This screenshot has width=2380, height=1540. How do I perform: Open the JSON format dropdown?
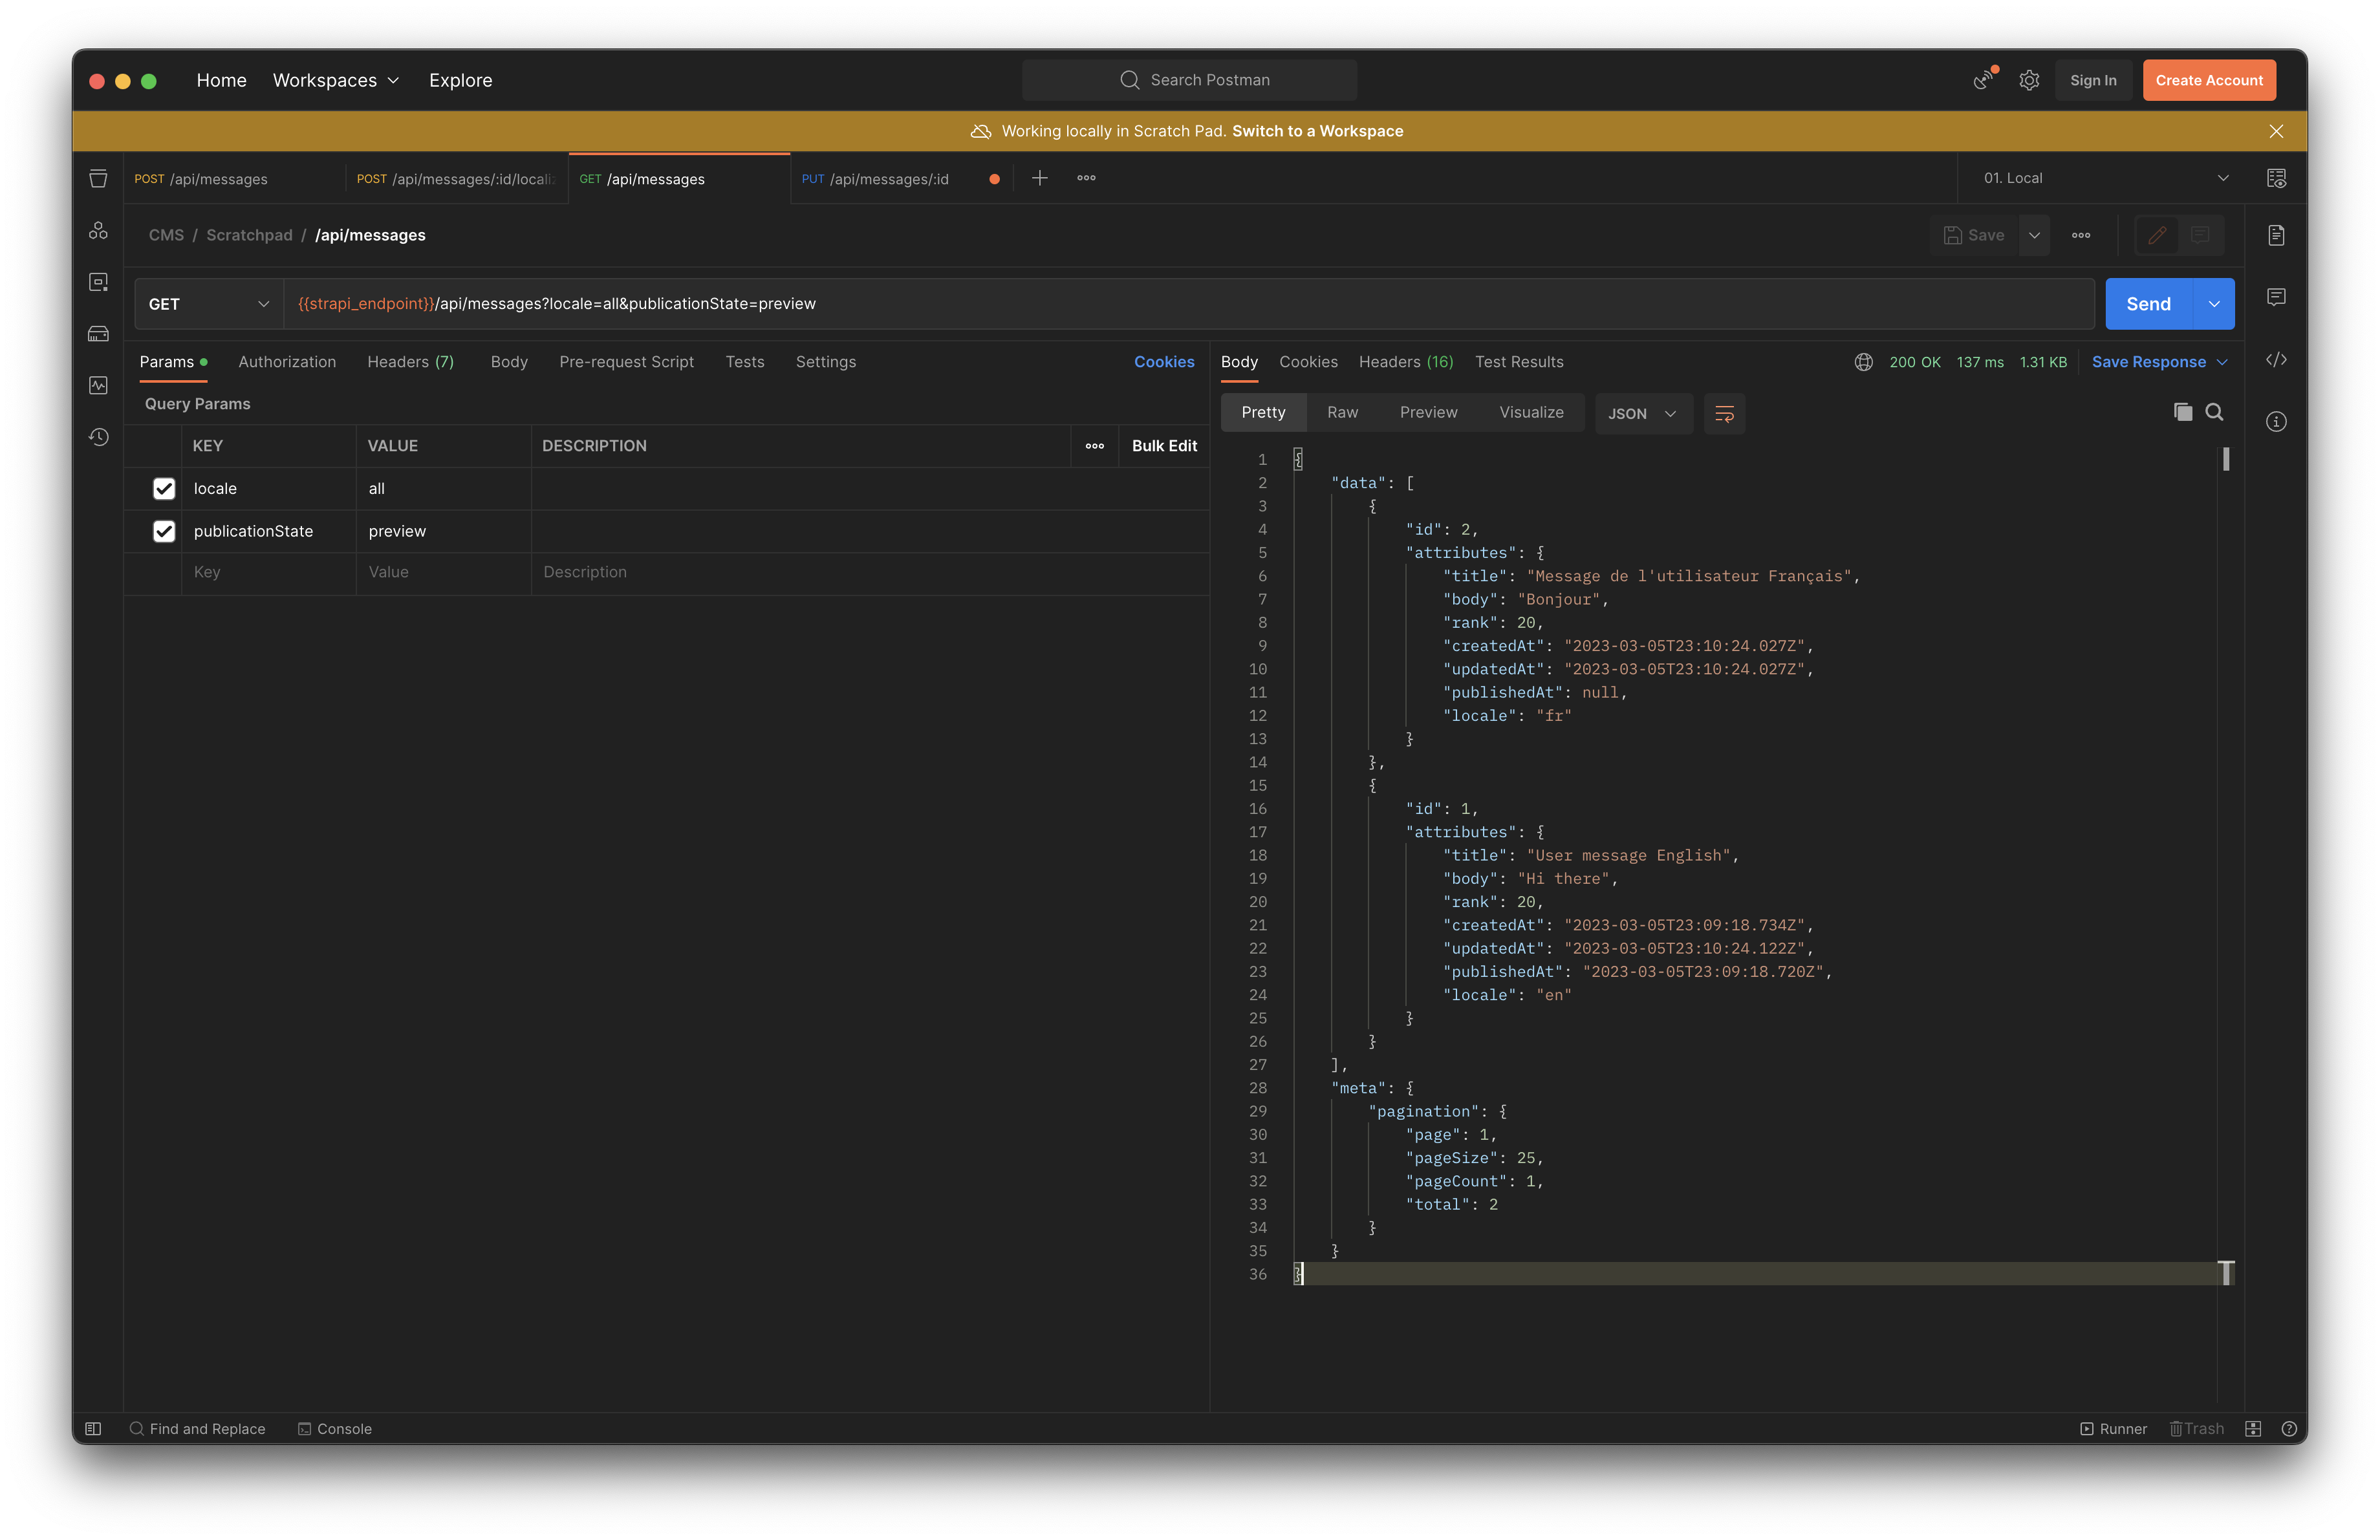pos(1642,412)
